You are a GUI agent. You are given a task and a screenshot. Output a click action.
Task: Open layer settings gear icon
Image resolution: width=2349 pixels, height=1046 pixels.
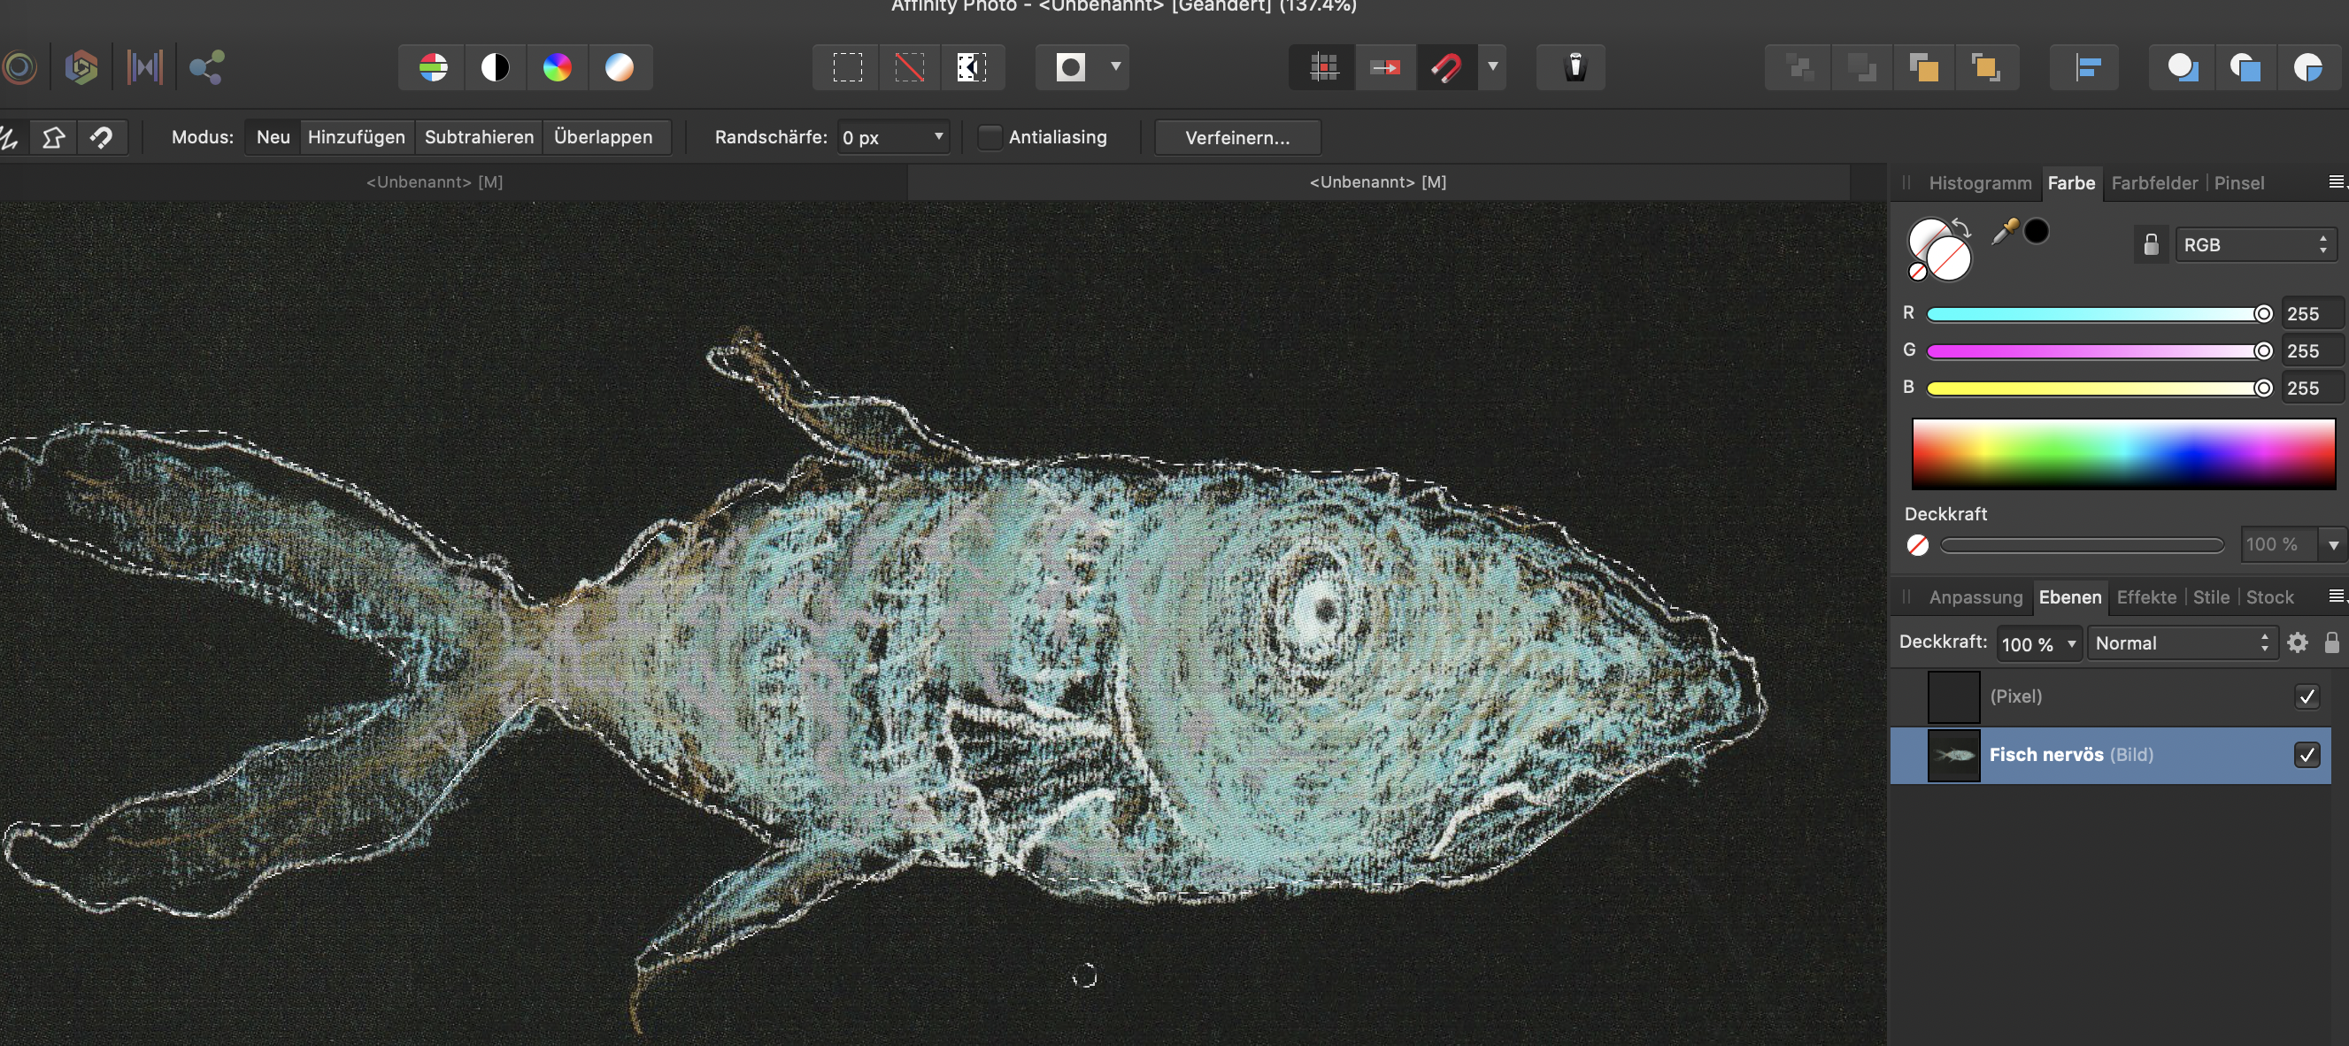pos(2297,643)
